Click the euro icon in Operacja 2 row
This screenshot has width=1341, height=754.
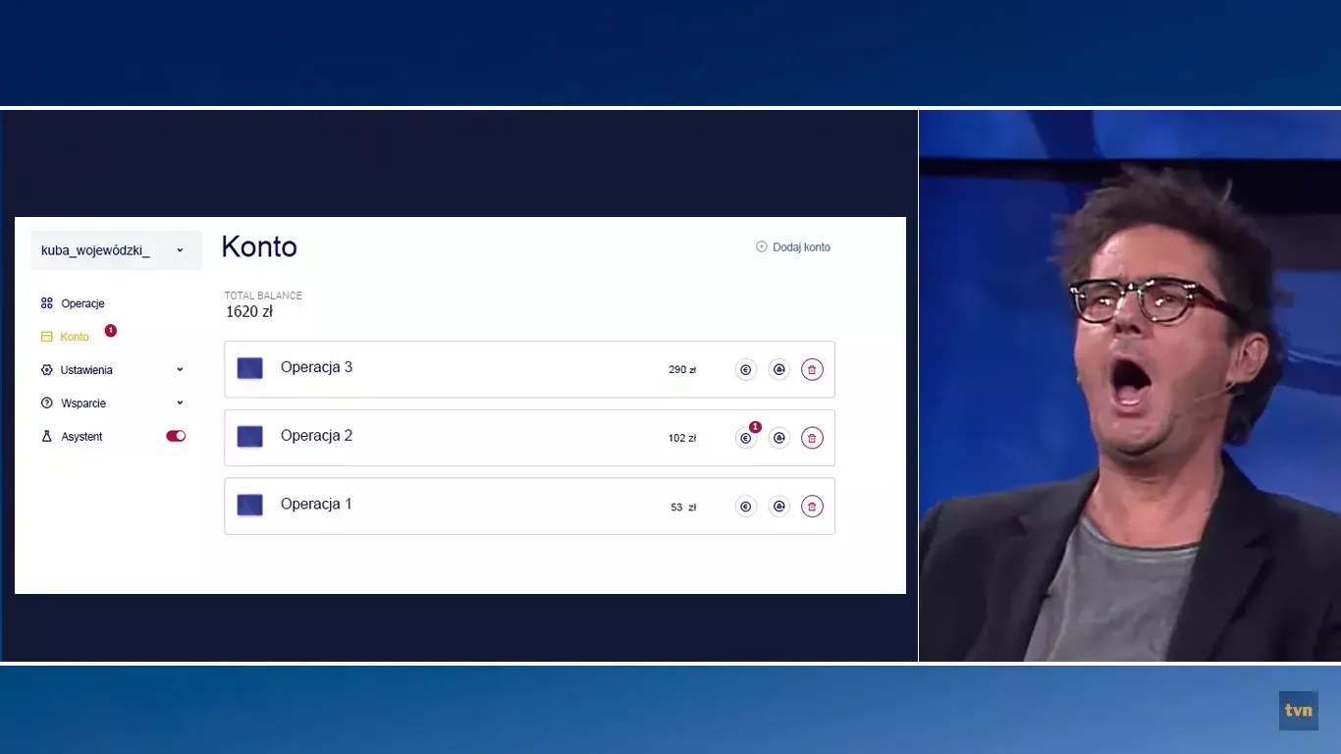tap(746, 438)
